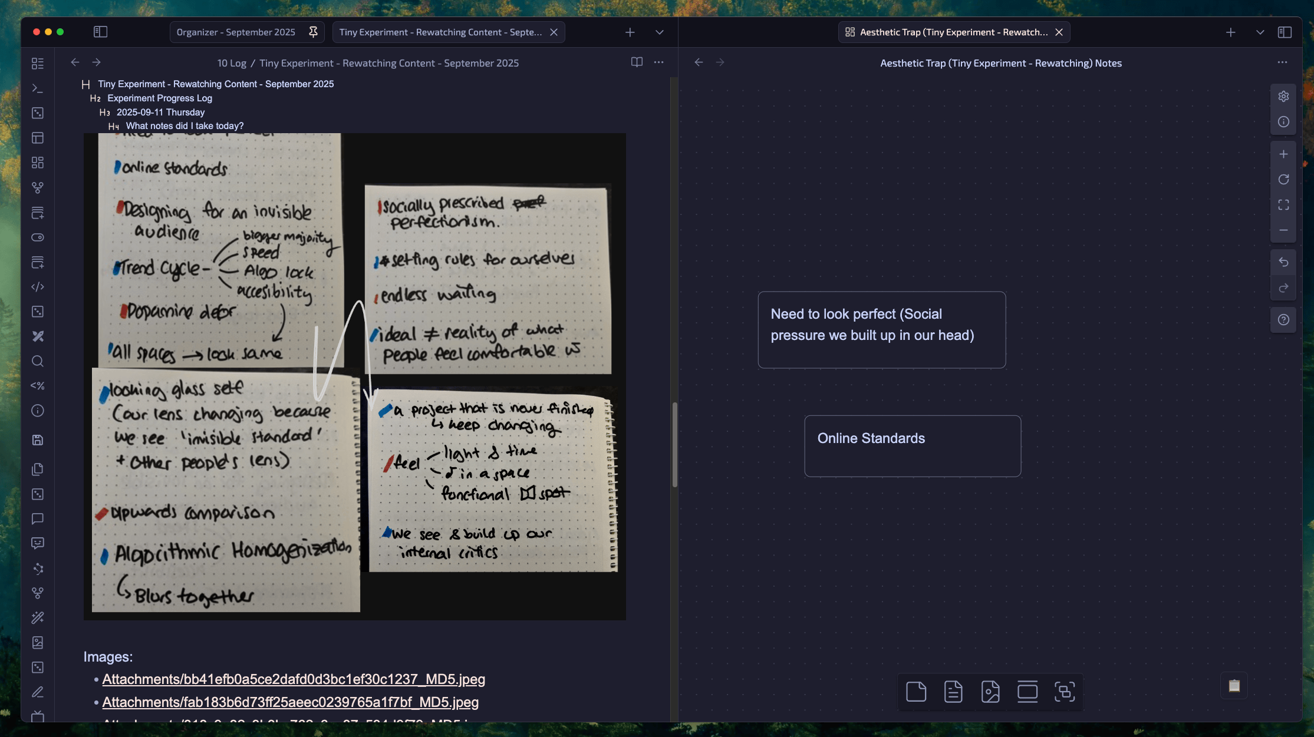The image size is (1314, 737).
Task: Open canvas pane more options menu
Action: tap(1282, 62)
